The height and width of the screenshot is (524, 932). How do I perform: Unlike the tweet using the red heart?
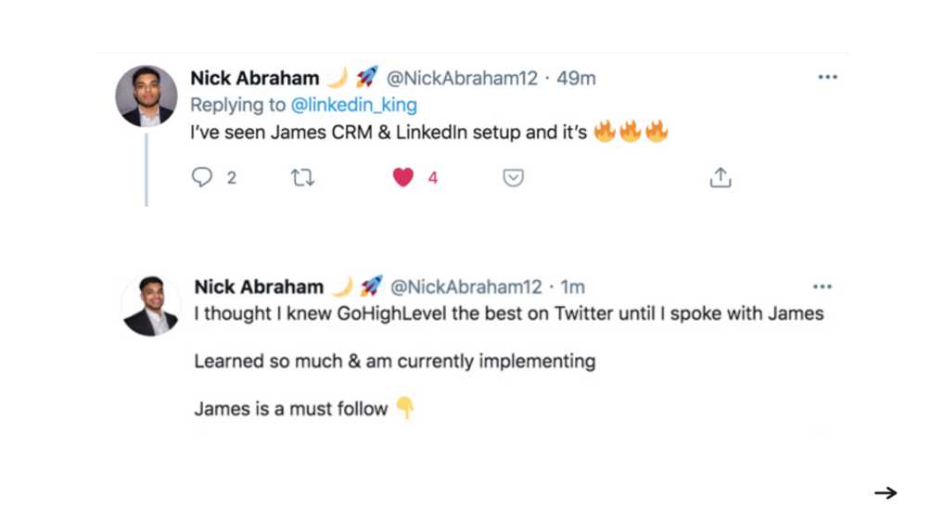point(402,177)
